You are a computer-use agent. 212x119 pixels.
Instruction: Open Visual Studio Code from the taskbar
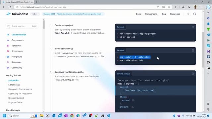pyautogui.click(x=108, y=116)
